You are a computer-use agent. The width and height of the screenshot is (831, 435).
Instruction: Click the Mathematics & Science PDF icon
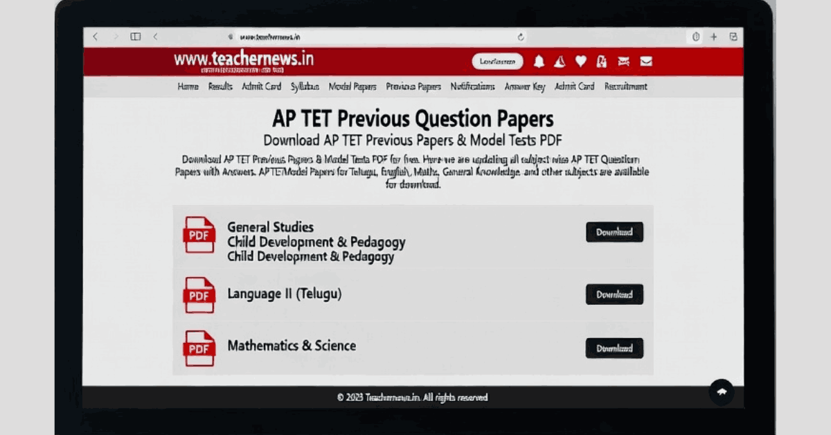click(x=199, y=348)
